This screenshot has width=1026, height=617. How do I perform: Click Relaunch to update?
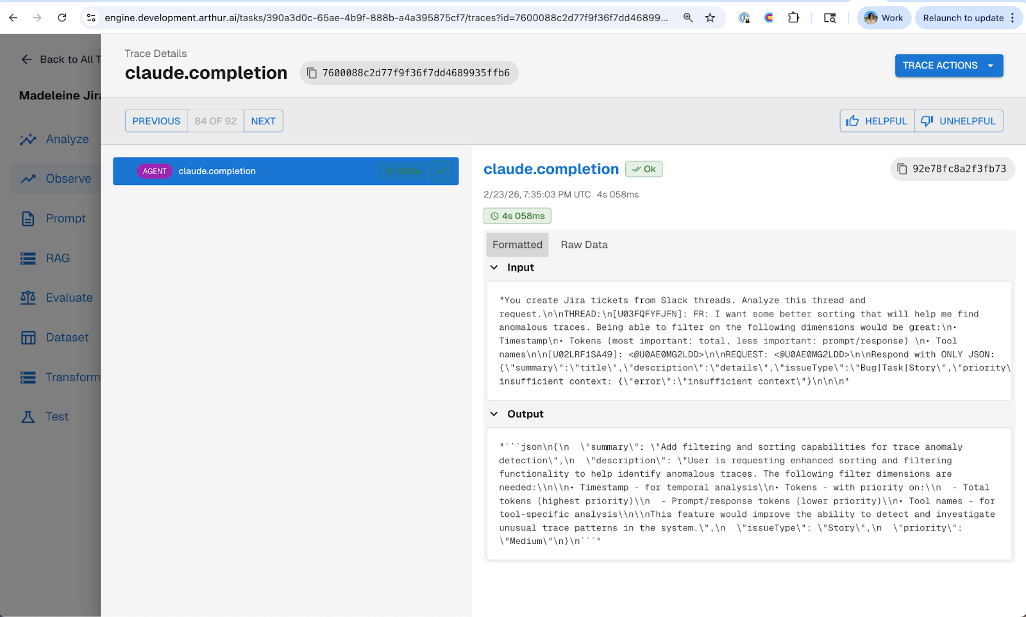click(963, 18)
